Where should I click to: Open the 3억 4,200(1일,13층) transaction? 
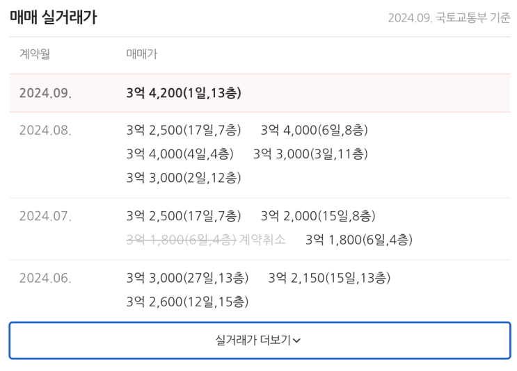184,93
